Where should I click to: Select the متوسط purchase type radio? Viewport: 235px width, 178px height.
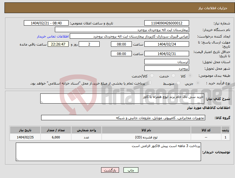tap(178, 83)
